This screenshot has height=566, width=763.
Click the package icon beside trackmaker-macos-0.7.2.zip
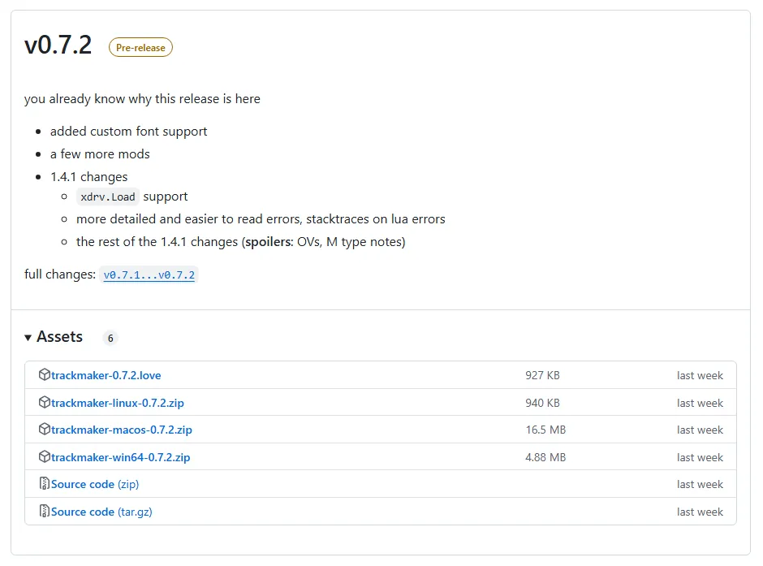[x=45, y=430]
